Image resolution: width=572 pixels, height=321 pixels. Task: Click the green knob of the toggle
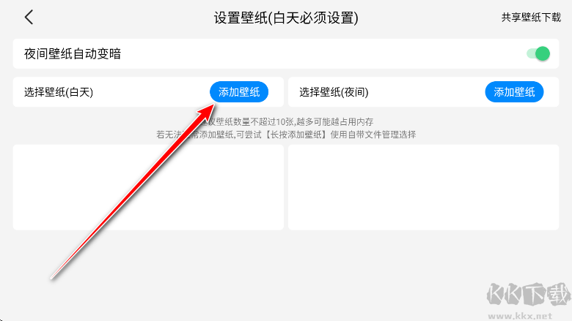[543, 54]
